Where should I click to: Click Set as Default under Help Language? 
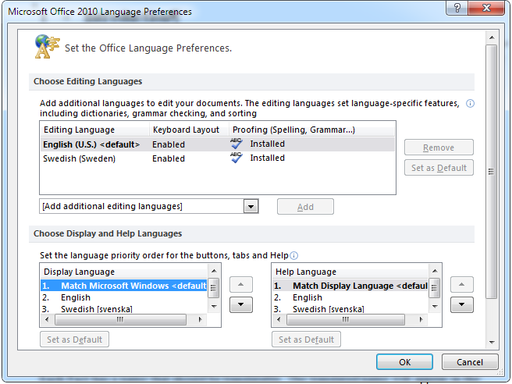point(306,340)
